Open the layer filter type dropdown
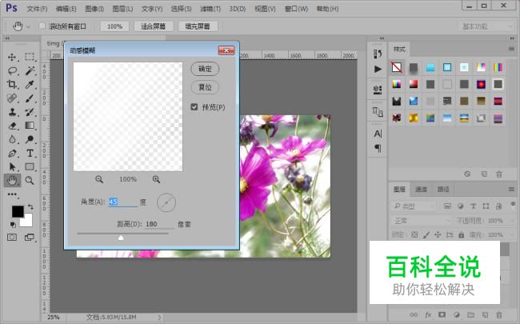520x324 pixels. (x=414, y=206)
